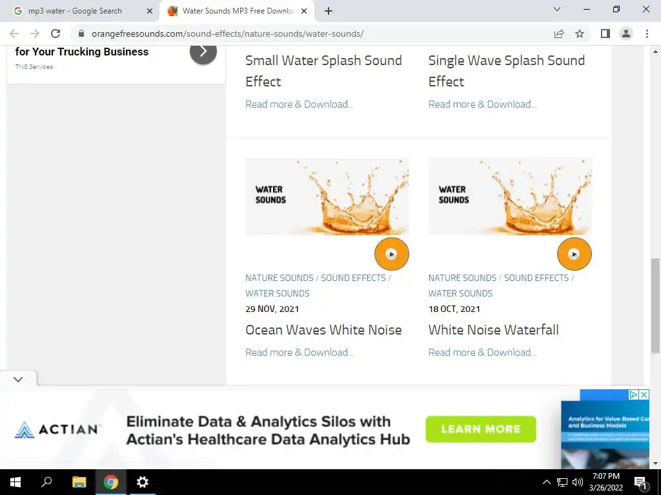Open Read more & Download for Ocean Waves
Screen dimensions: 661x495
300,353
